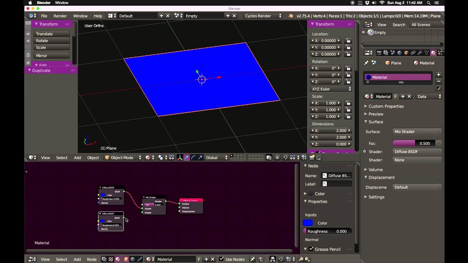Toggle the Use Nodes checkbox

coord(221,259)
